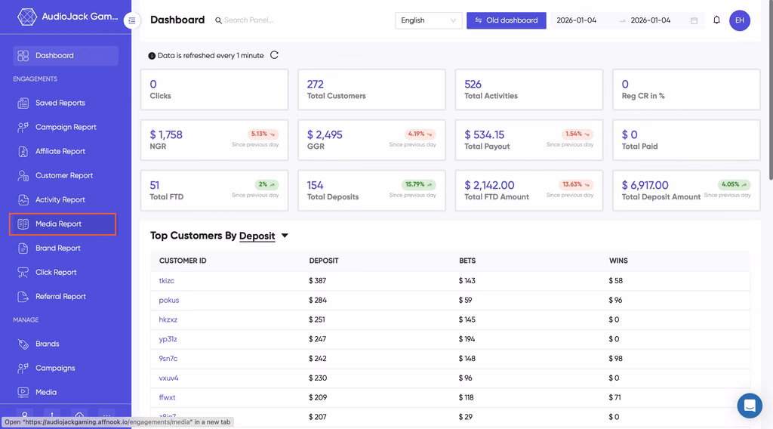This screenshot has width=773, height=429.
Task: Click the $ 96 wins for pokus
Action: click(615, 300)
